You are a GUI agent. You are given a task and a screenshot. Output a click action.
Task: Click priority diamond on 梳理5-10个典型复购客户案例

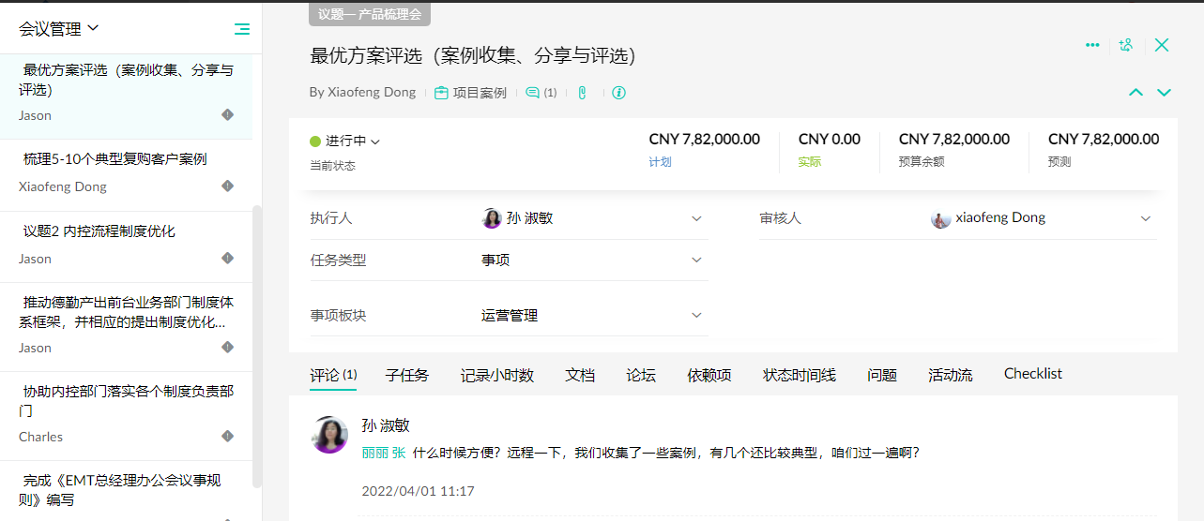[227, 186]
